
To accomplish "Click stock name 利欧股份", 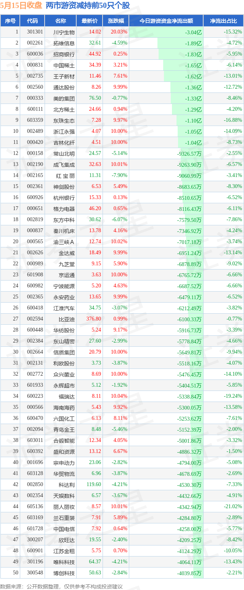I will [64, 363].
